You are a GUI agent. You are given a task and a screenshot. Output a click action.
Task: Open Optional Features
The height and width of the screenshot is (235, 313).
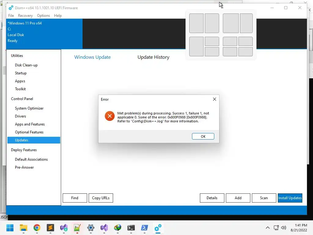(x=29, y=132)
